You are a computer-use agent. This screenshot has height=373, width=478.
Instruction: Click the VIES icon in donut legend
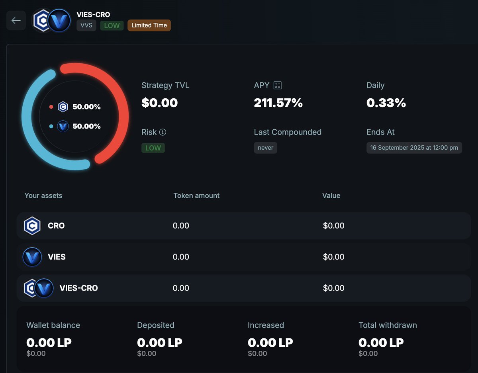[63, 126]
